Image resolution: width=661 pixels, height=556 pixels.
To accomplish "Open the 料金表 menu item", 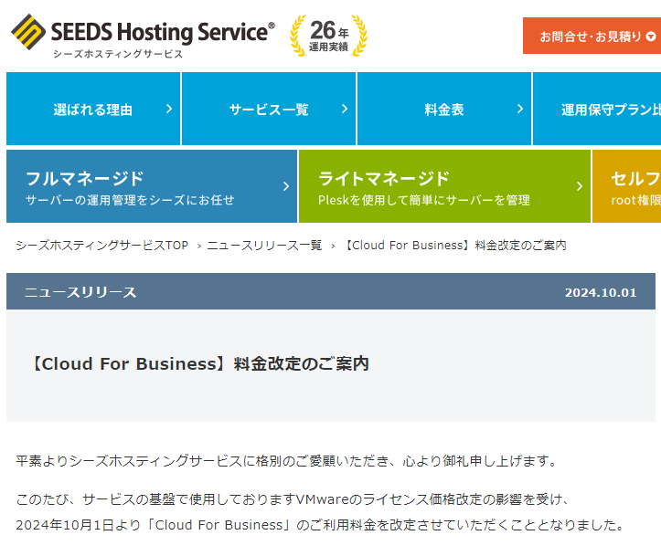I will coord(444,109).
